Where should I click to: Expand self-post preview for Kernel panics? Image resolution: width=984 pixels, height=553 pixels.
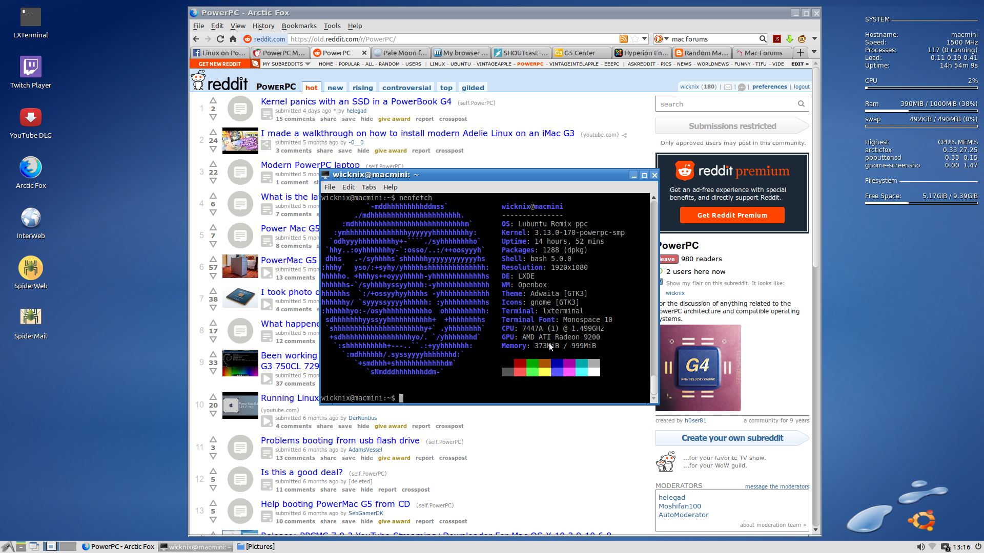pyautogui.click(x=266, y=114)
